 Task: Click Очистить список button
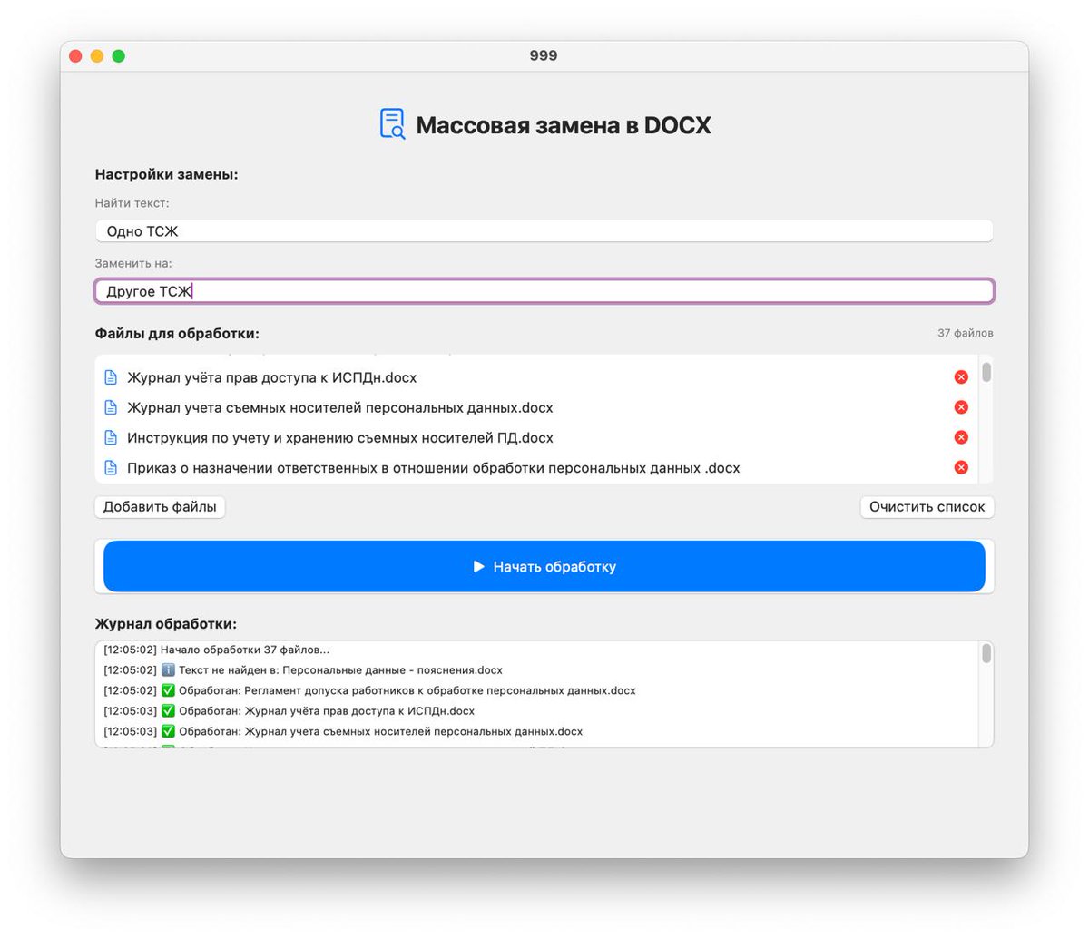click(927, 507)
